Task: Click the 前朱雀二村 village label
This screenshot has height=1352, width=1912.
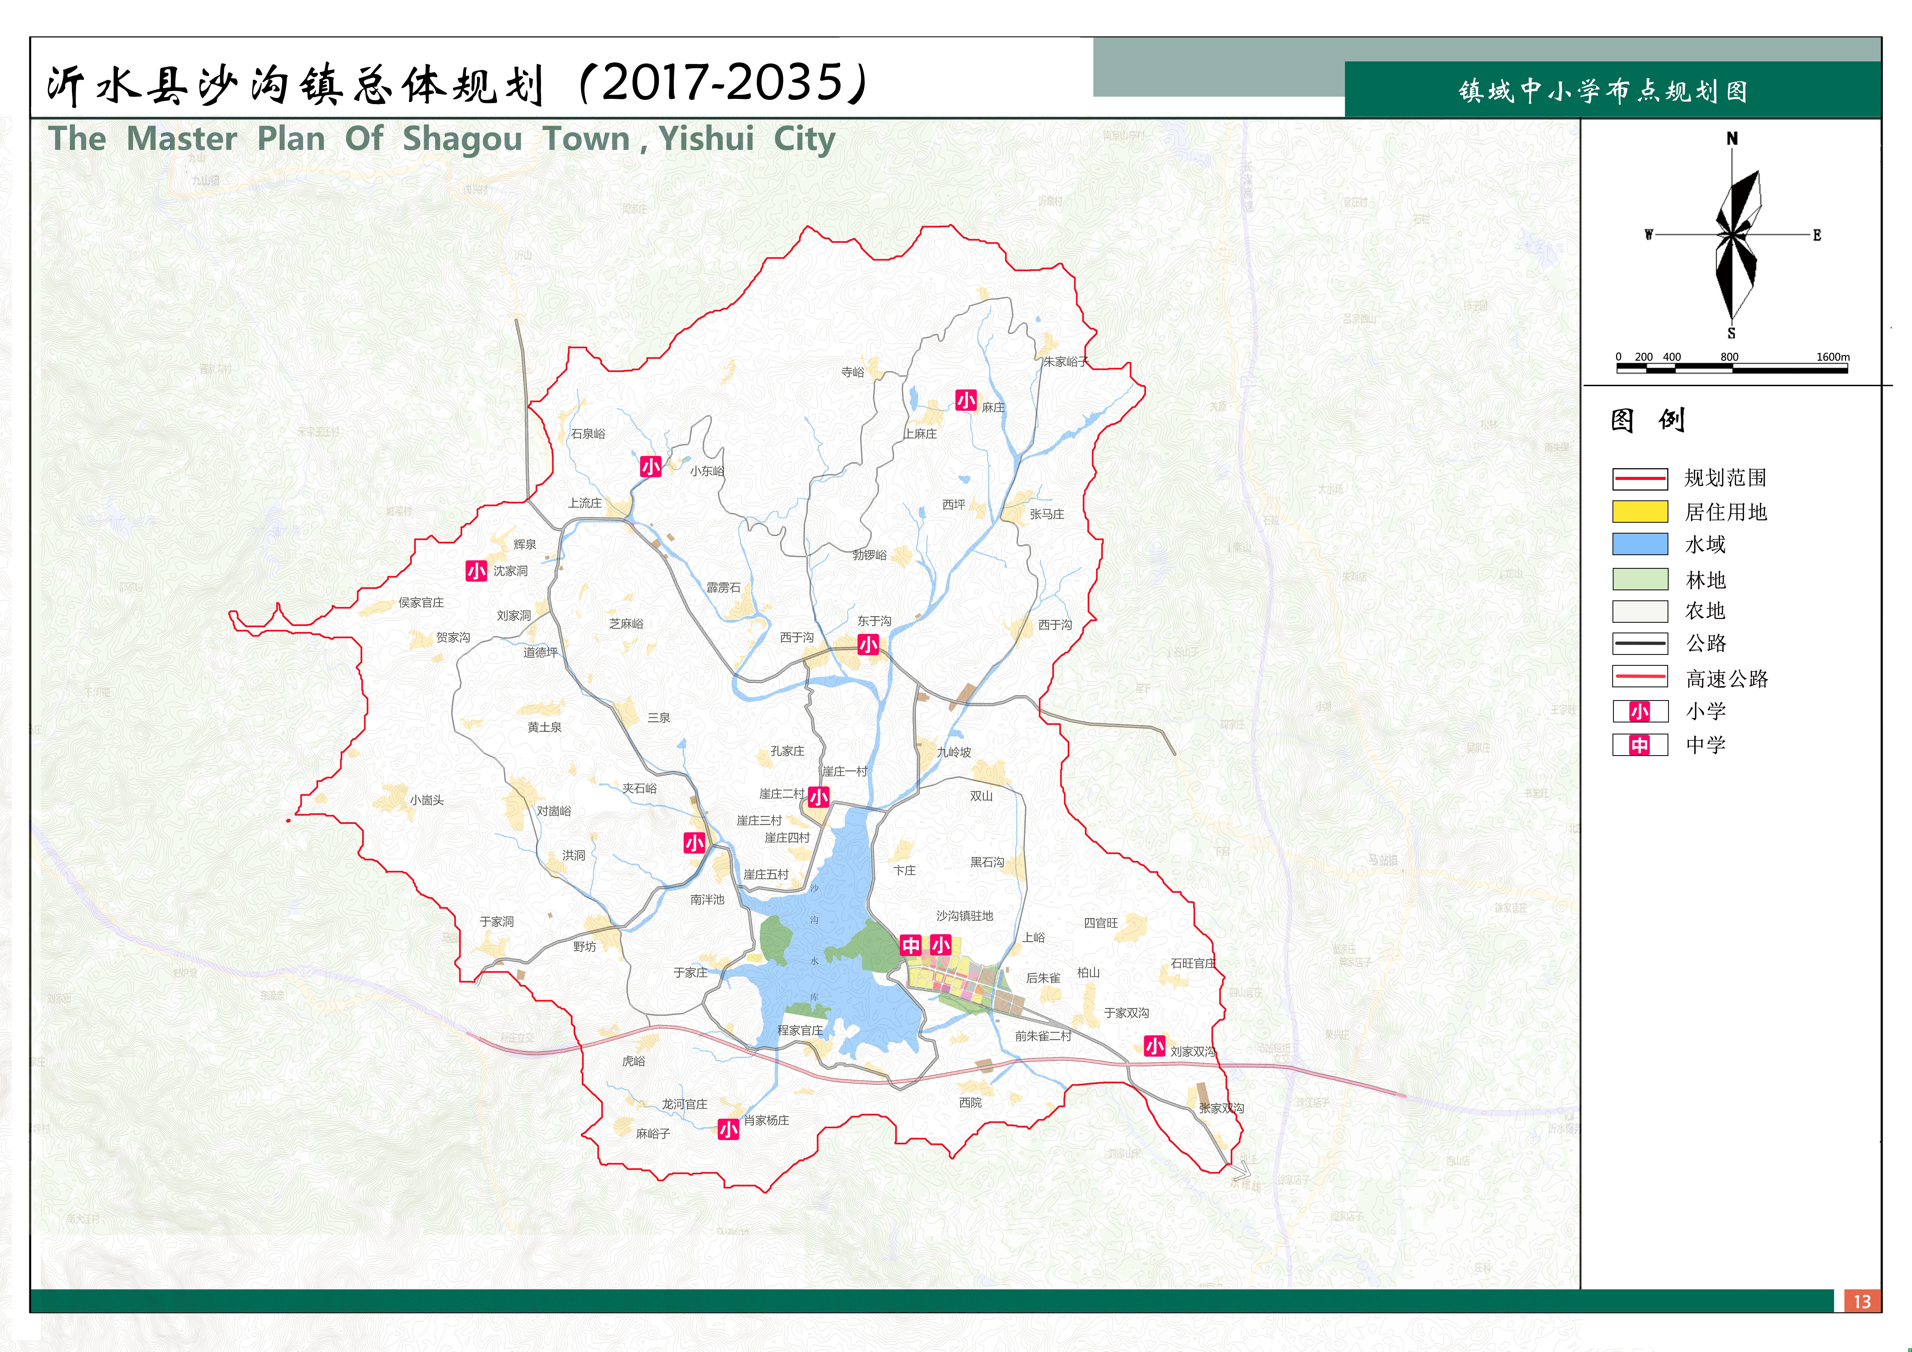Action: pyautogui.click(x=1043, y=1036)
